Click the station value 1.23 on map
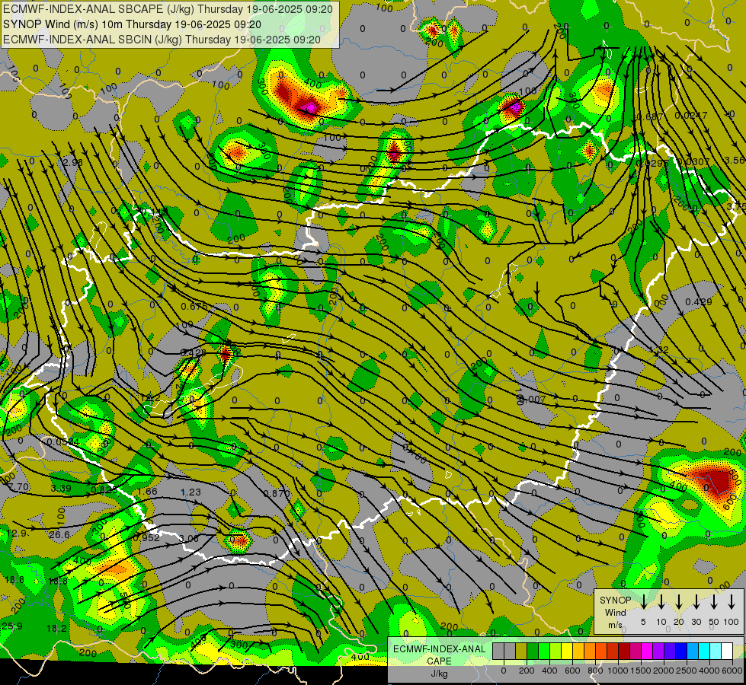 [191, 492]
